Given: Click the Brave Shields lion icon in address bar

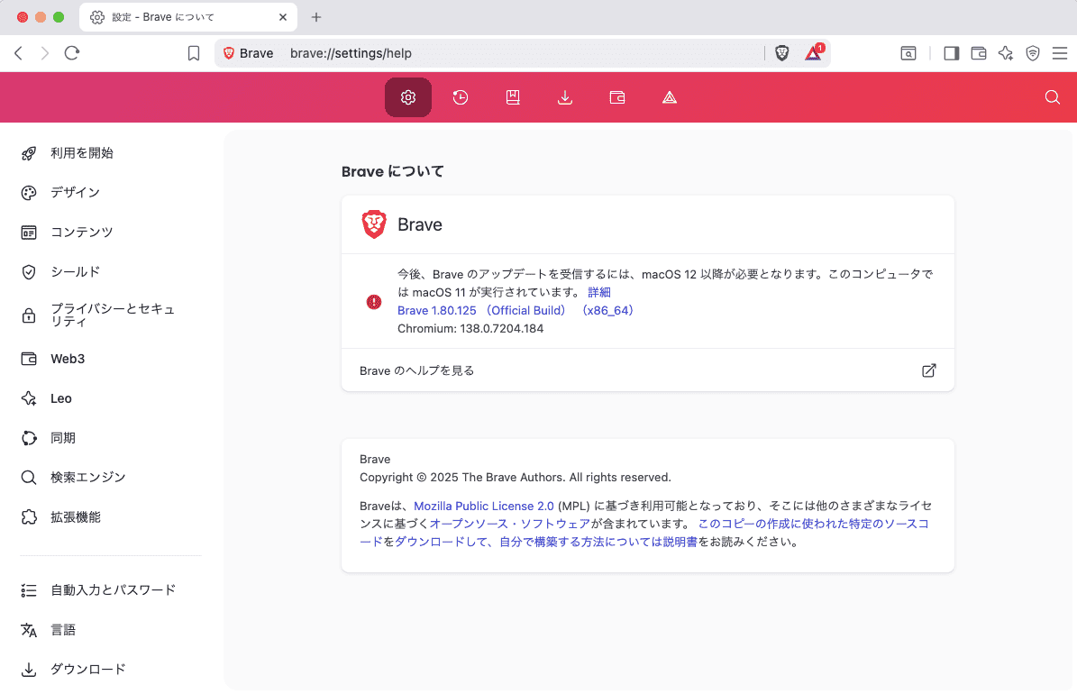Looking at the screenshot, I should 781,53.
